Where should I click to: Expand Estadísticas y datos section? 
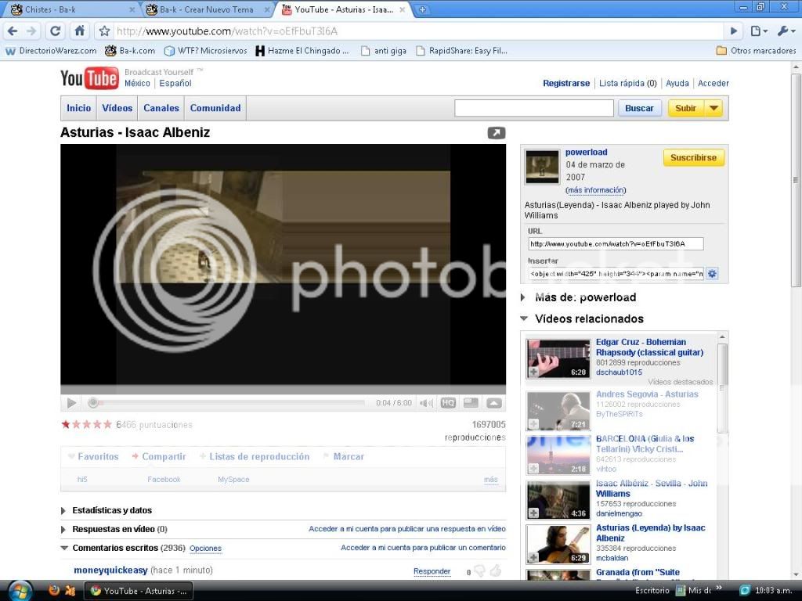[63, 511]
